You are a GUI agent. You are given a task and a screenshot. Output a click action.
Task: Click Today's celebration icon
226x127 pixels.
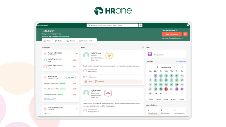[x=45, y=54]
